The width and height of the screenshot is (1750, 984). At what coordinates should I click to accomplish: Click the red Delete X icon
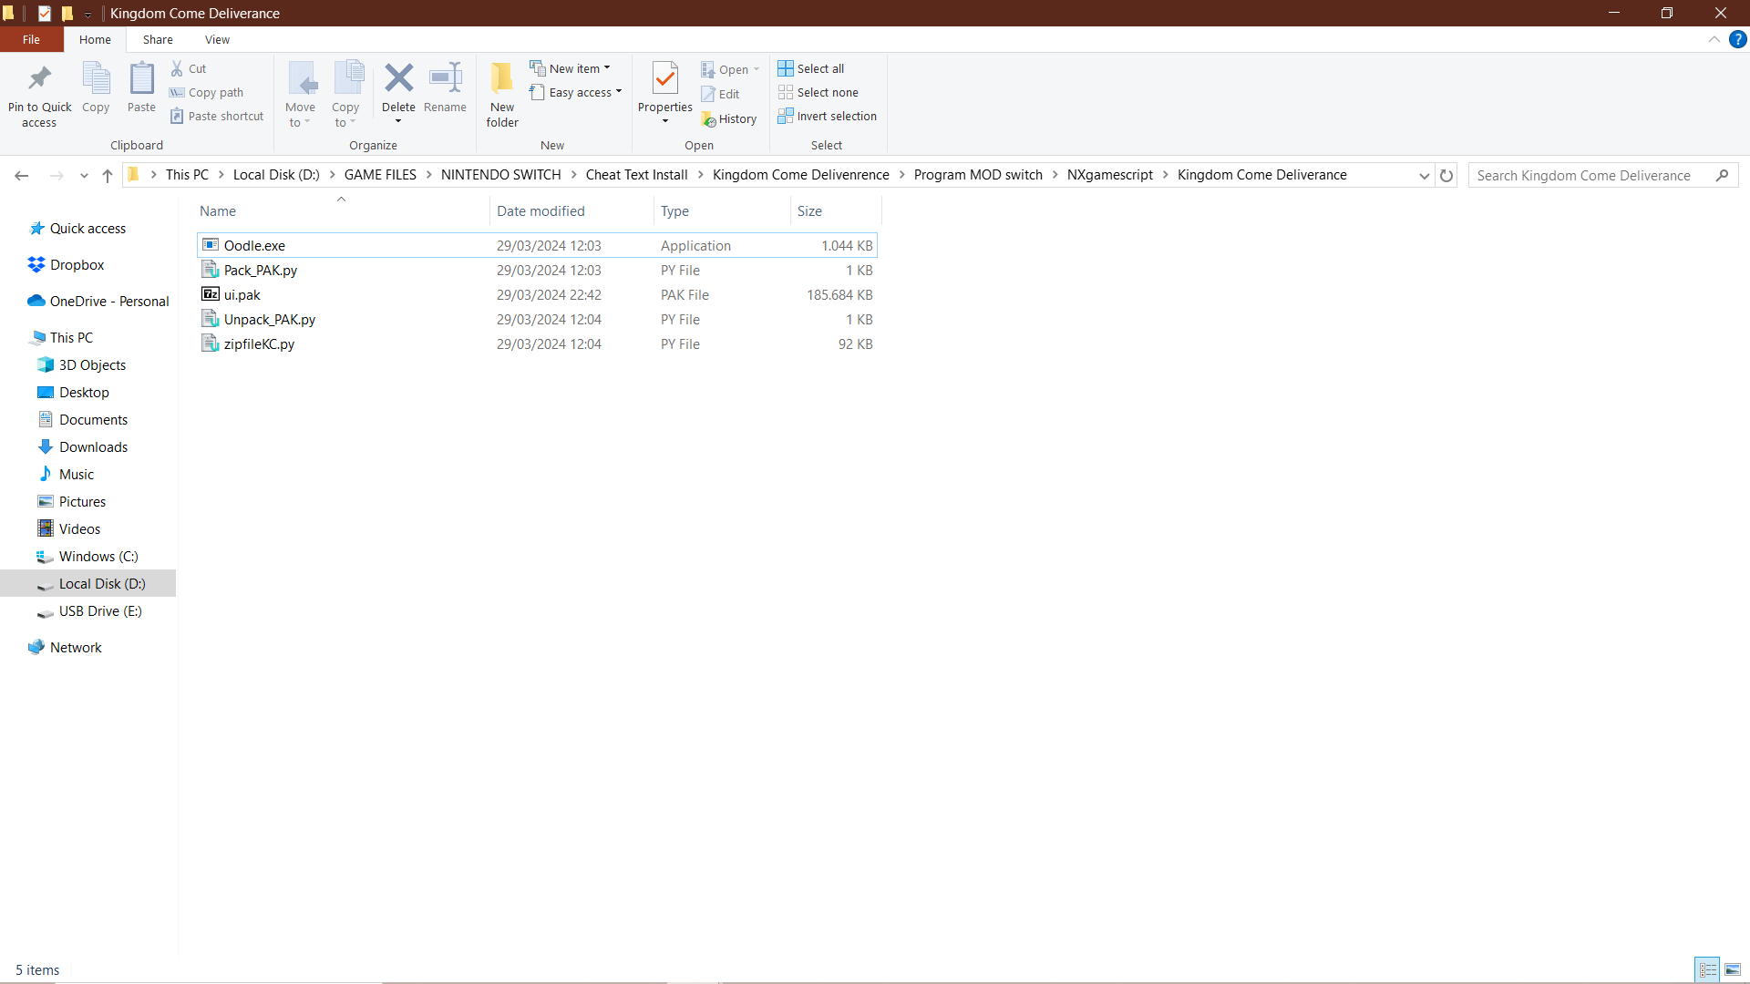[x=398, y=78]
